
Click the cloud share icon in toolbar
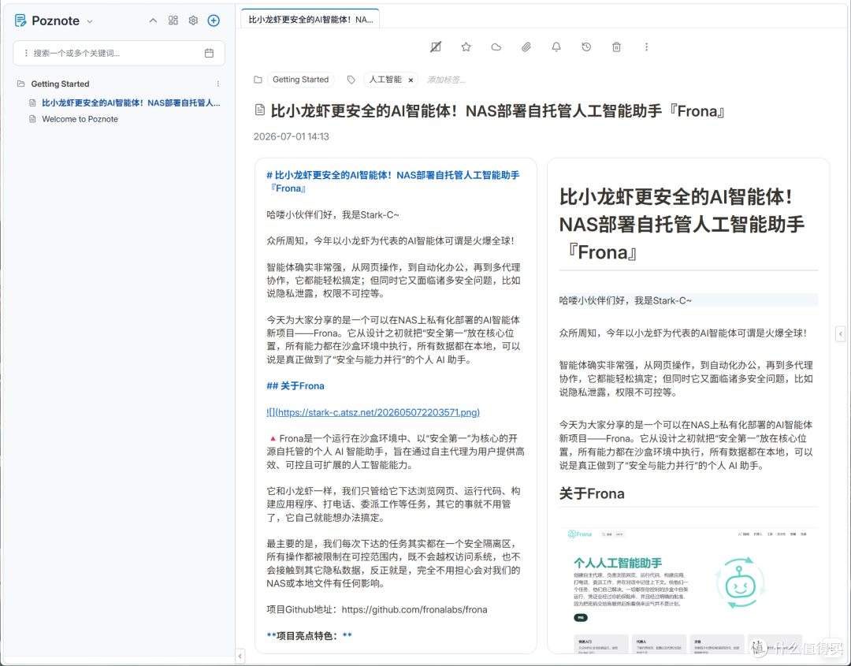tap(496, 47)
